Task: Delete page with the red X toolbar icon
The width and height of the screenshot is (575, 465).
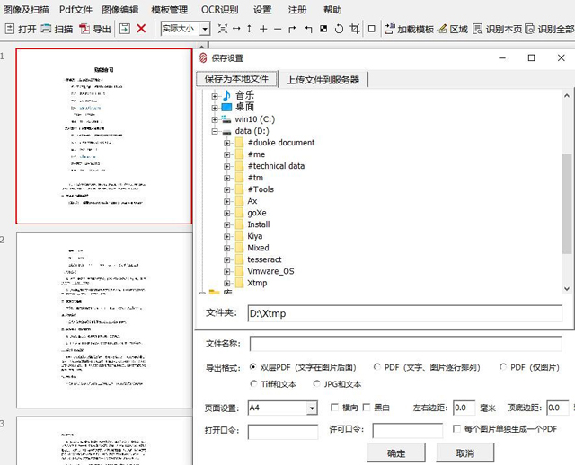Action: 141,29
